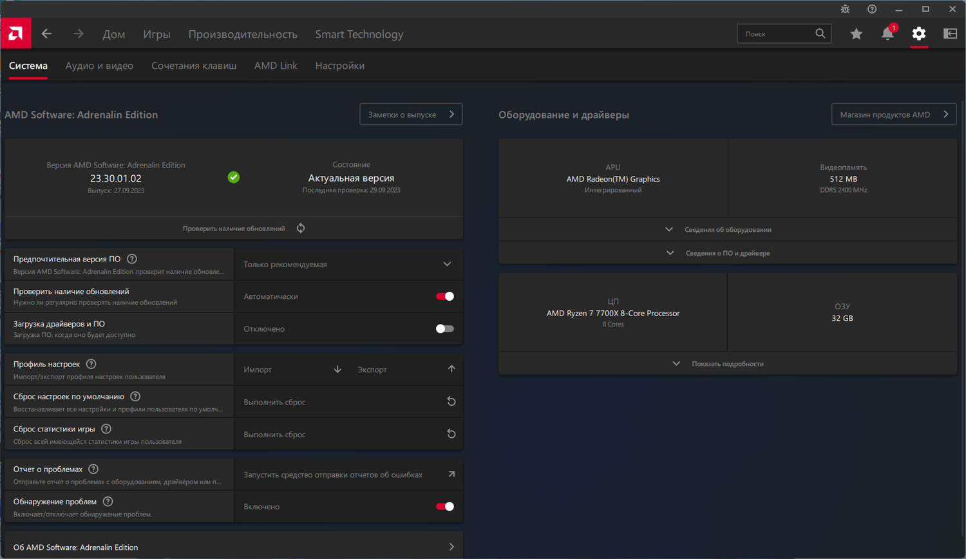Launch Запустить средство отправки отчетов об ошибках
The image size is (966, 559).
coord(348,475)
